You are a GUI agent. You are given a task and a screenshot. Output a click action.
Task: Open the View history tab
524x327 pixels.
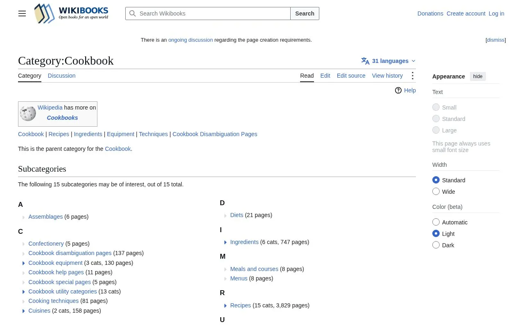(x=387, y=76)
